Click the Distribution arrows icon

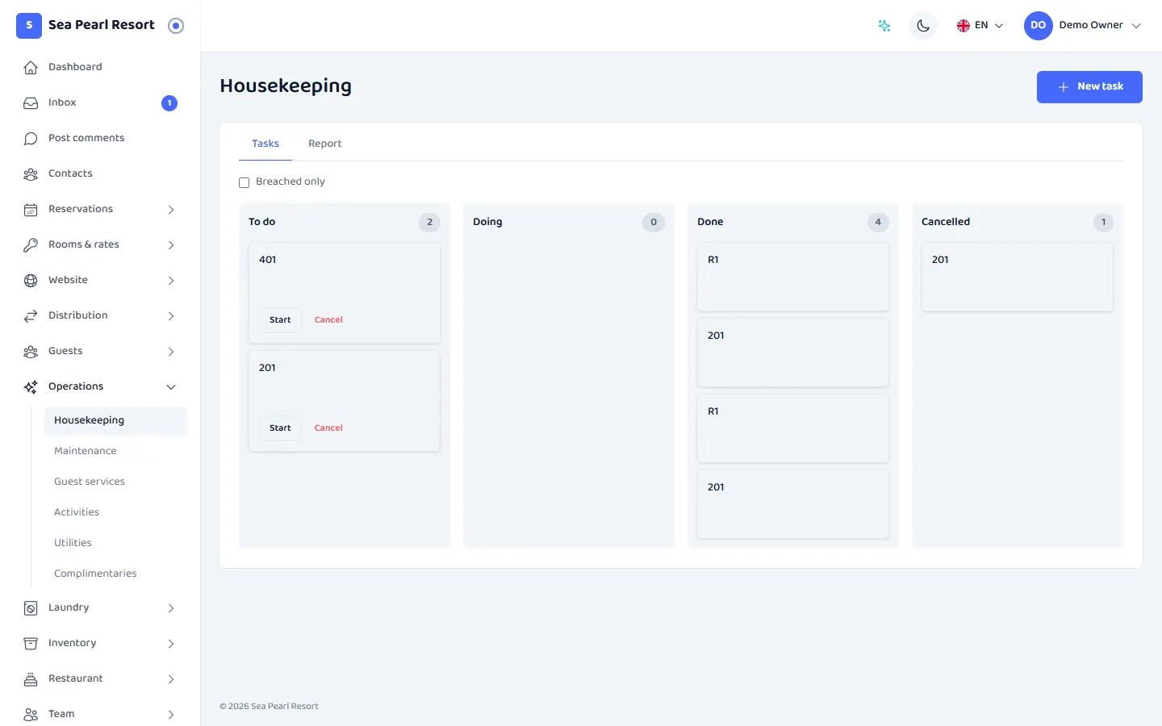[x=31, y=316]
